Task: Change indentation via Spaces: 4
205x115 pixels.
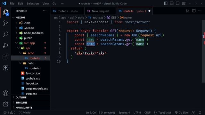Action: coord(124,112)
